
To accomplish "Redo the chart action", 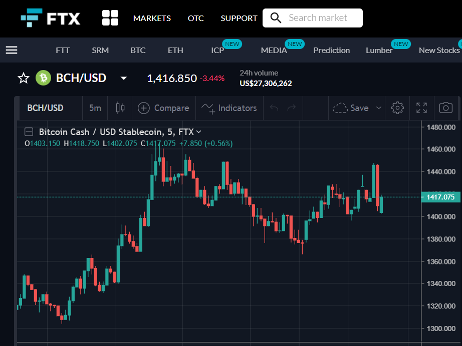I will point(292,108).
